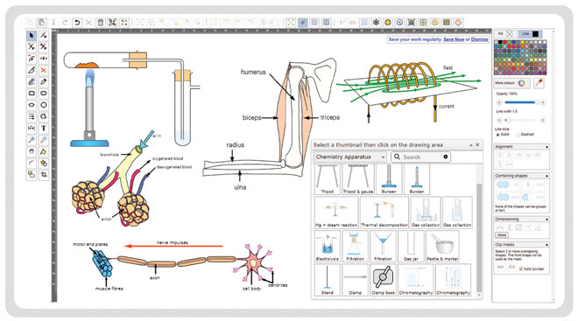This screenshot has width=578, height=321.
Task: Open the More colours button
Action: [511, 83]
